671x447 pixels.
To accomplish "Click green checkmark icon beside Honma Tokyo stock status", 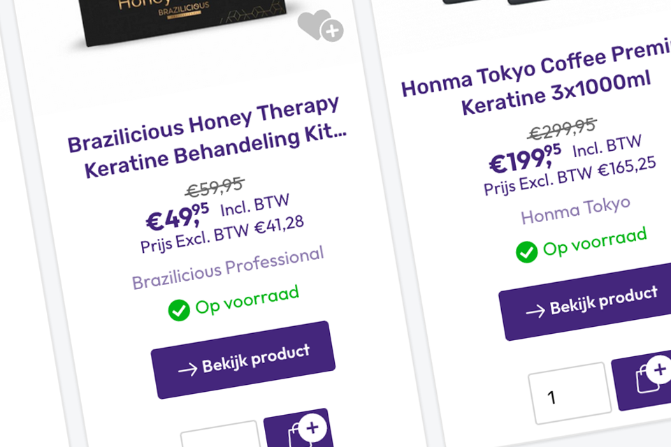I will coord(526,252).
